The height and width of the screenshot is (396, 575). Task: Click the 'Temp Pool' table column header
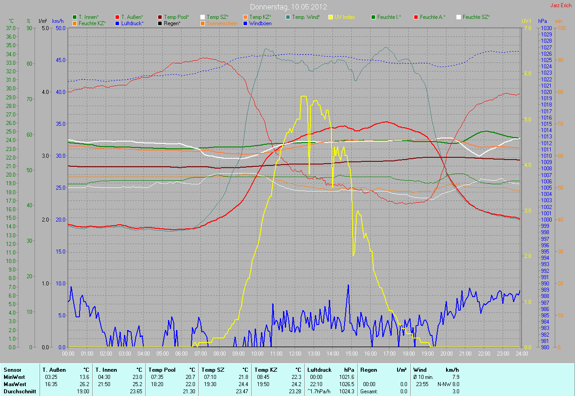(162, 370)
